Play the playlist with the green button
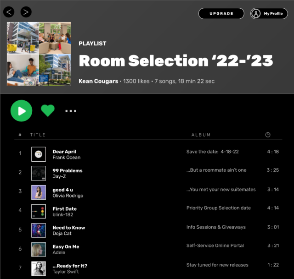The image size is (294, 279). [22, 111]
